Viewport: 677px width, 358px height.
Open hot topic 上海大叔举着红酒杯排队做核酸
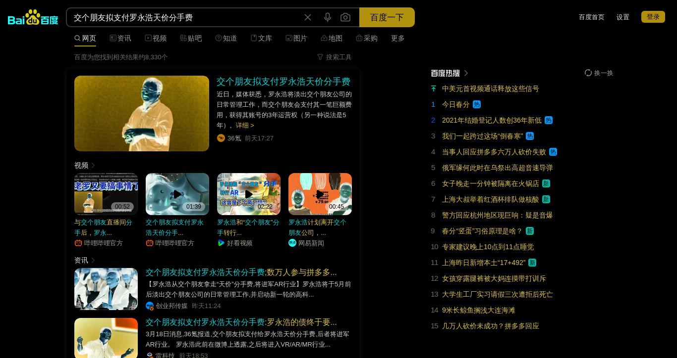coord(491,199)
